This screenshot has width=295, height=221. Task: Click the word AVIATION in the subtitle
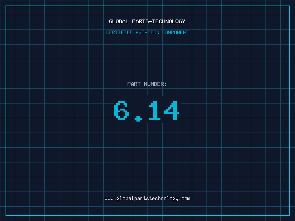point(147,32)
